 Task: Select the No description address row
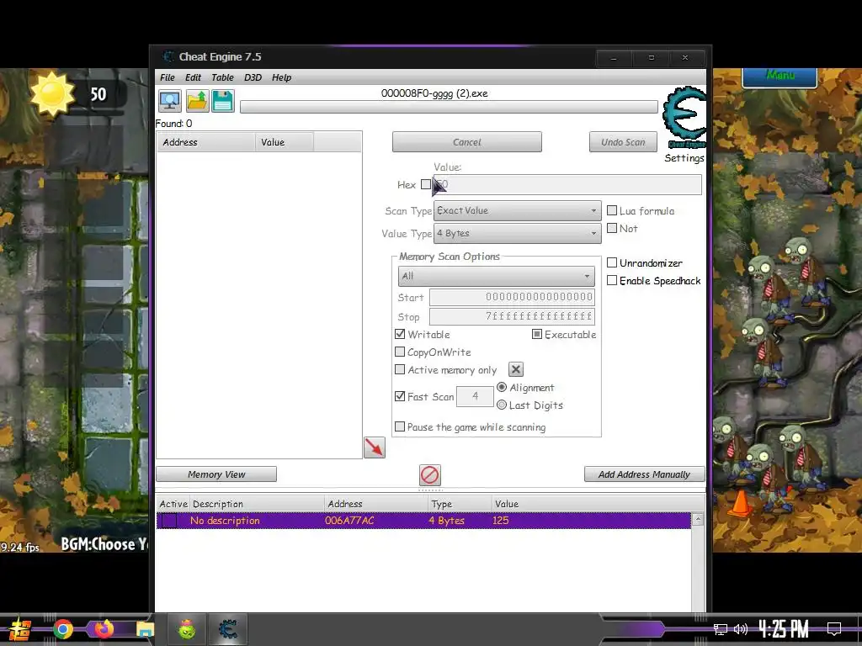(423, 520)
